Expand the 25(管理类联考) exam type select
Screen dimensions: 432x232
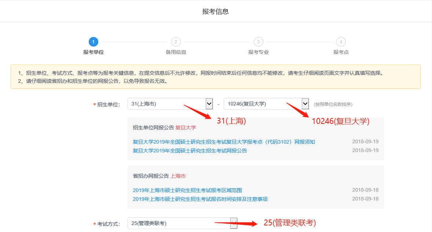[x=179, y=223]
